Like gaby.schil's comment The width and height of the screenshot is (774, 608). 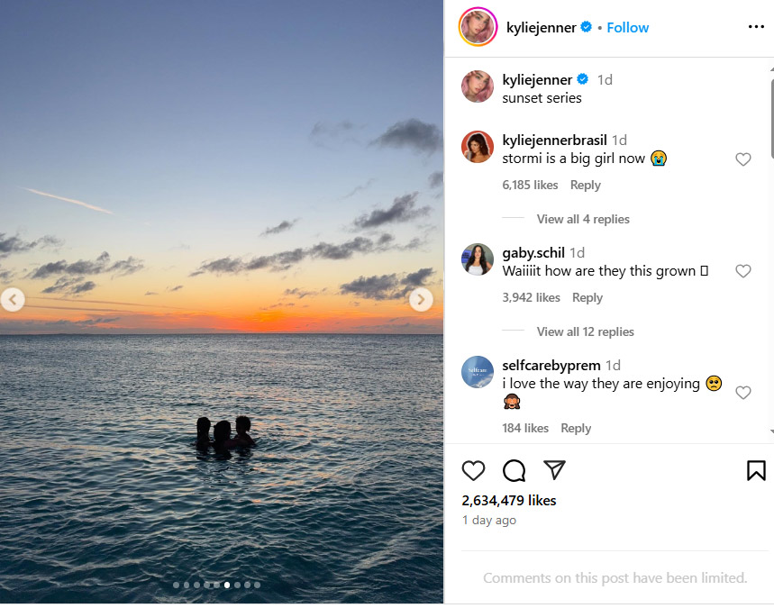[x=743, y=271]
